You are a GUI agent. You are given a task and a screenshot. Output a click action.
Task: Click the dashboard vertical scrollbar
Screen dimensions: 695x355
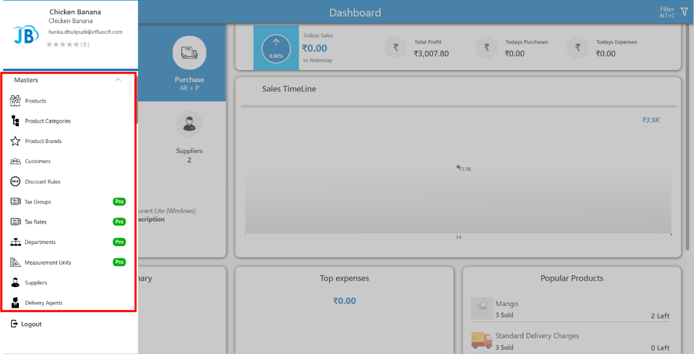click(x=687, y=137)
